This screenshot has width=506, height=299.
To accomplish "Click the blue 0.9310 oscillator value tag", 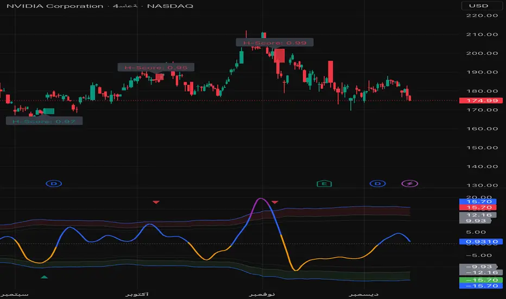I will point(481,241).
